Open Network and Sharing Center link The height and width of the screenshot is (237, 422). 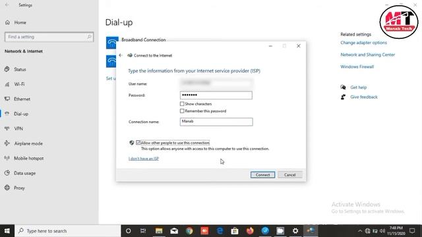tap(368, 55)
